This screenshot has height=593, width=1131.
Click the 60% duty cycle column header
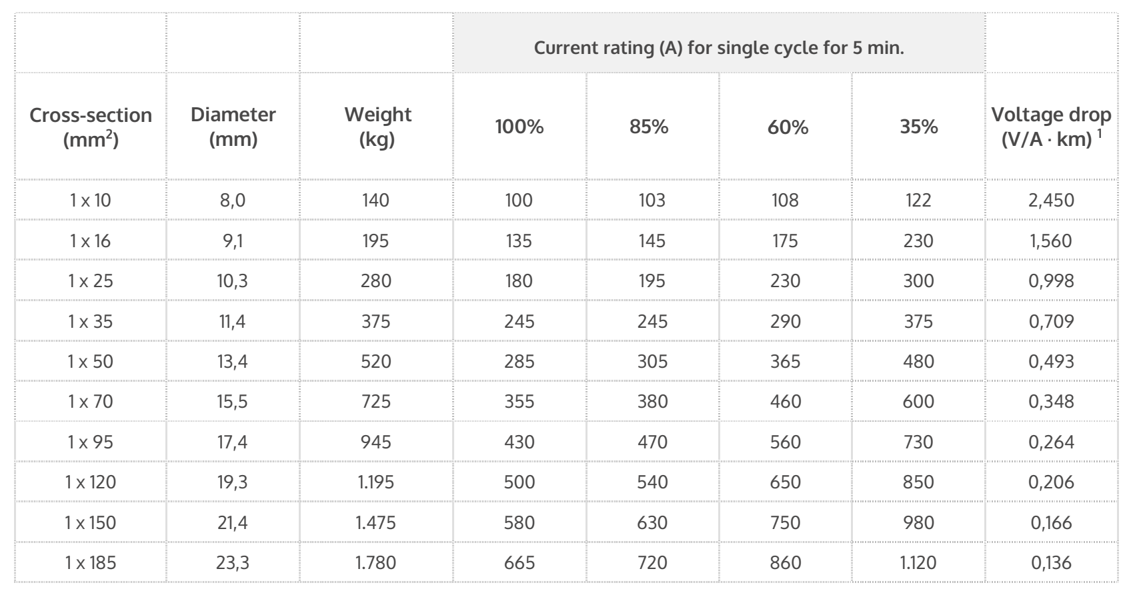click(788, 127)
